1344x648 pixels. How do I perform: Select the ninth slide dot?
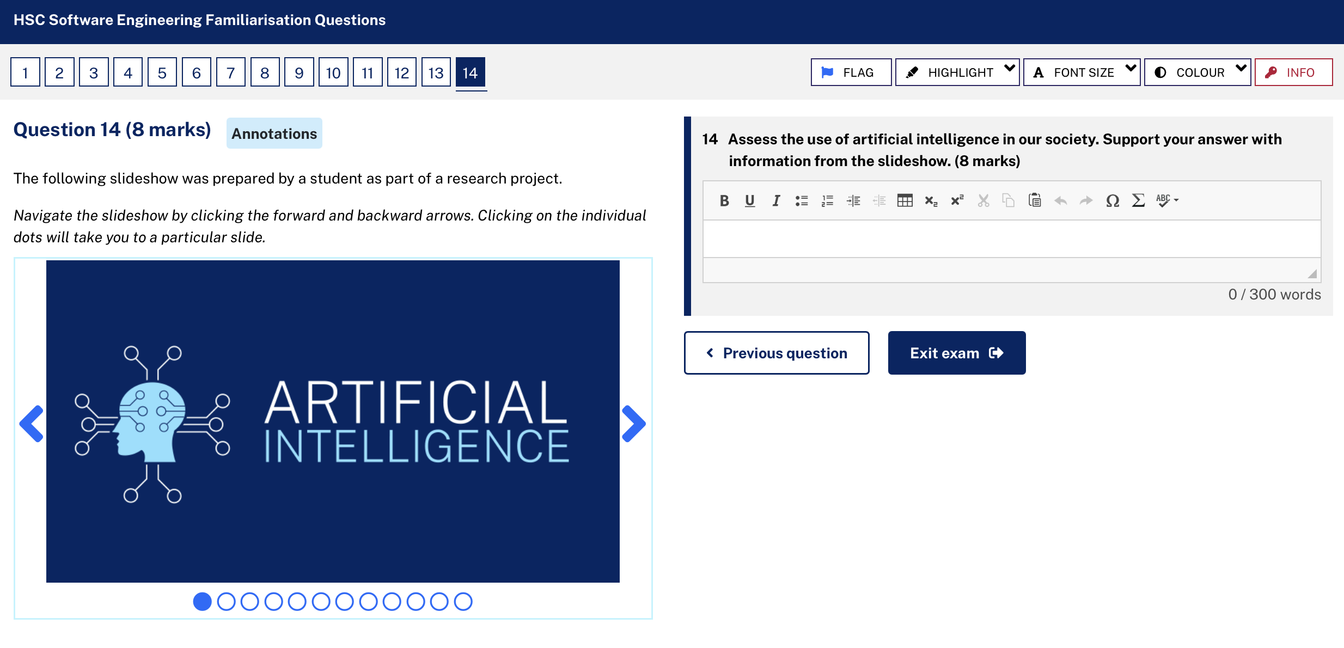click(392, 602)
